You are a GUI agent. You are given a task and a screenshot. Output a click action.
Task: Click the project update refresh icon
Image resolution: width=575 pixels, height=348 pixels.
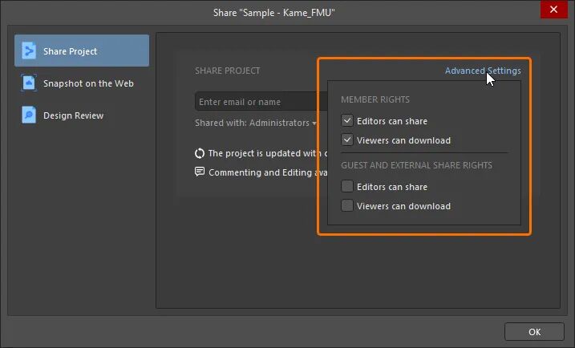point(200,153)
